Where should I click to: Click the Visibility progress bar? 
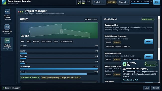pos(59,64)
